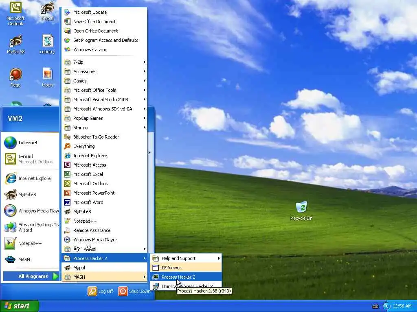The image size is (417, 312).
Task: Open Remote Assistance
Action: [x=104, y=230]
